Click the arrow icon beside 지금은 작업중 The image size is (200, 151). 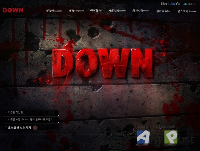(58, 116)
